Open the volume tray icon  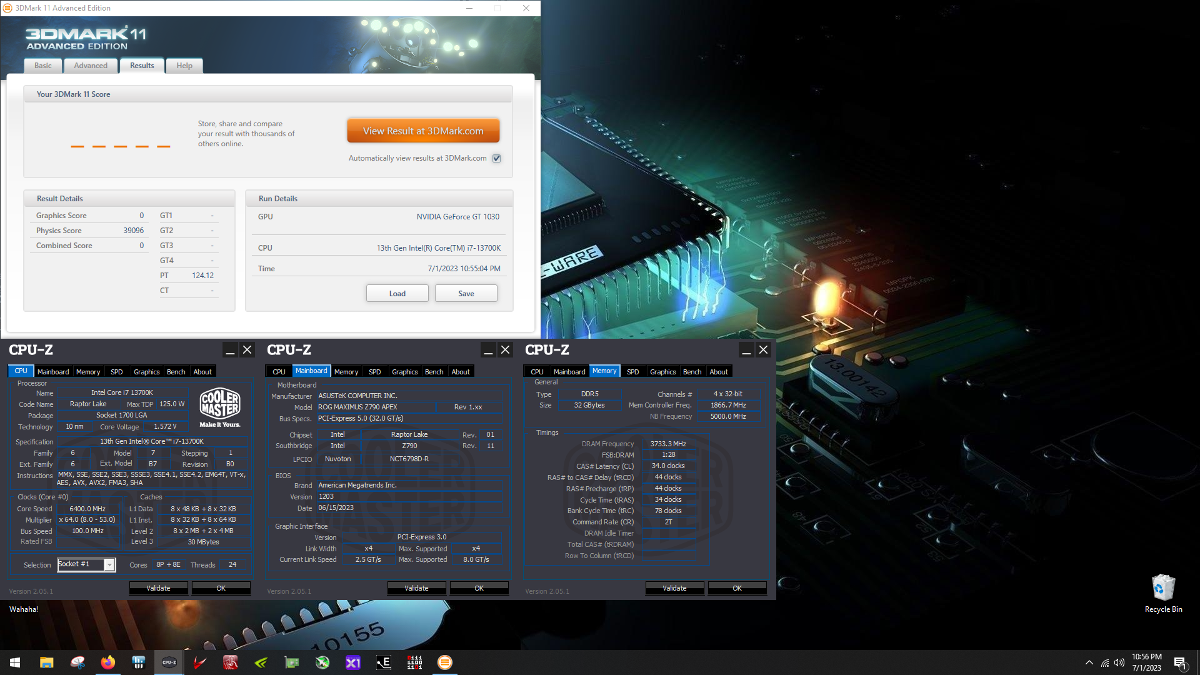tap(1119, 662)
